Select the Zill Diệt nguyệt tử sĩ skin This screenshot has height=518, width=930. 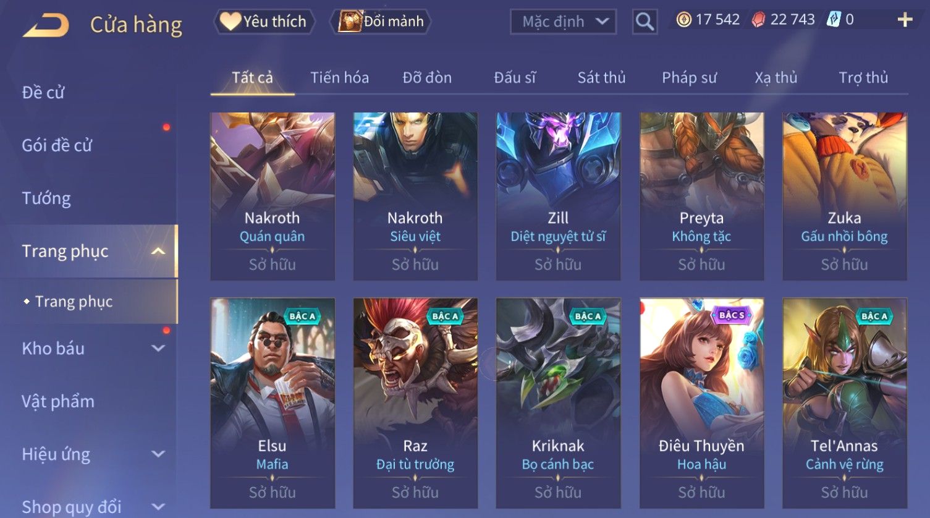[x=558, y=197]
